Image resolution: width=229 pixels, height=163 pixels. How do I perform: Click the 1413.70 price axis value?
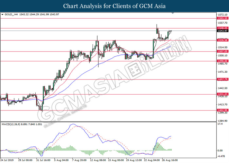pyautogui.click(x=222, y=104)
